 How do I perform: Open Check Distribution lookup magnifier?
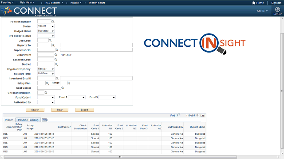[46, 93]
